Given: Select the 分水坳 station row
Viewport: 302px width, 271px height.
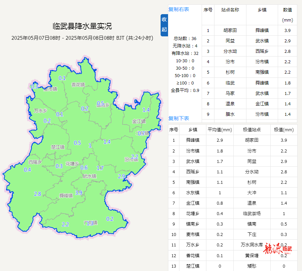Looking at the screenshot, I should tap(230, 52).
